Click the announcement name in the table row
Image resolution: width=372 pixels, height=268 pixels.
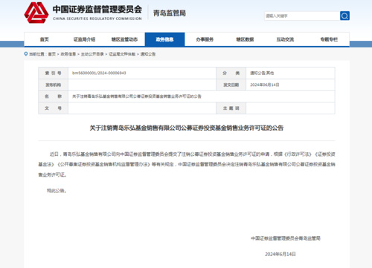137,97
